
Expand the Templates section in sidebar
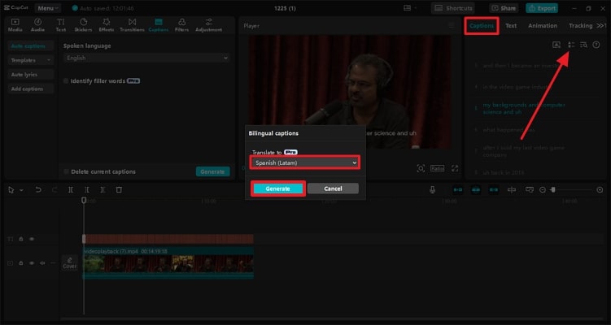tap(30, 60)
